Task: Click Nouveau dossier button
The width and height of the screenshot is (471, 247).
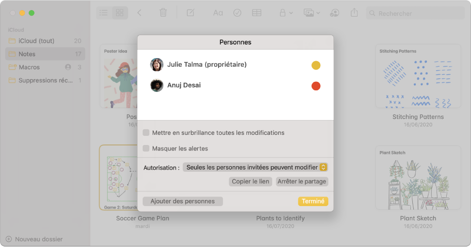Action: [34, 239]
